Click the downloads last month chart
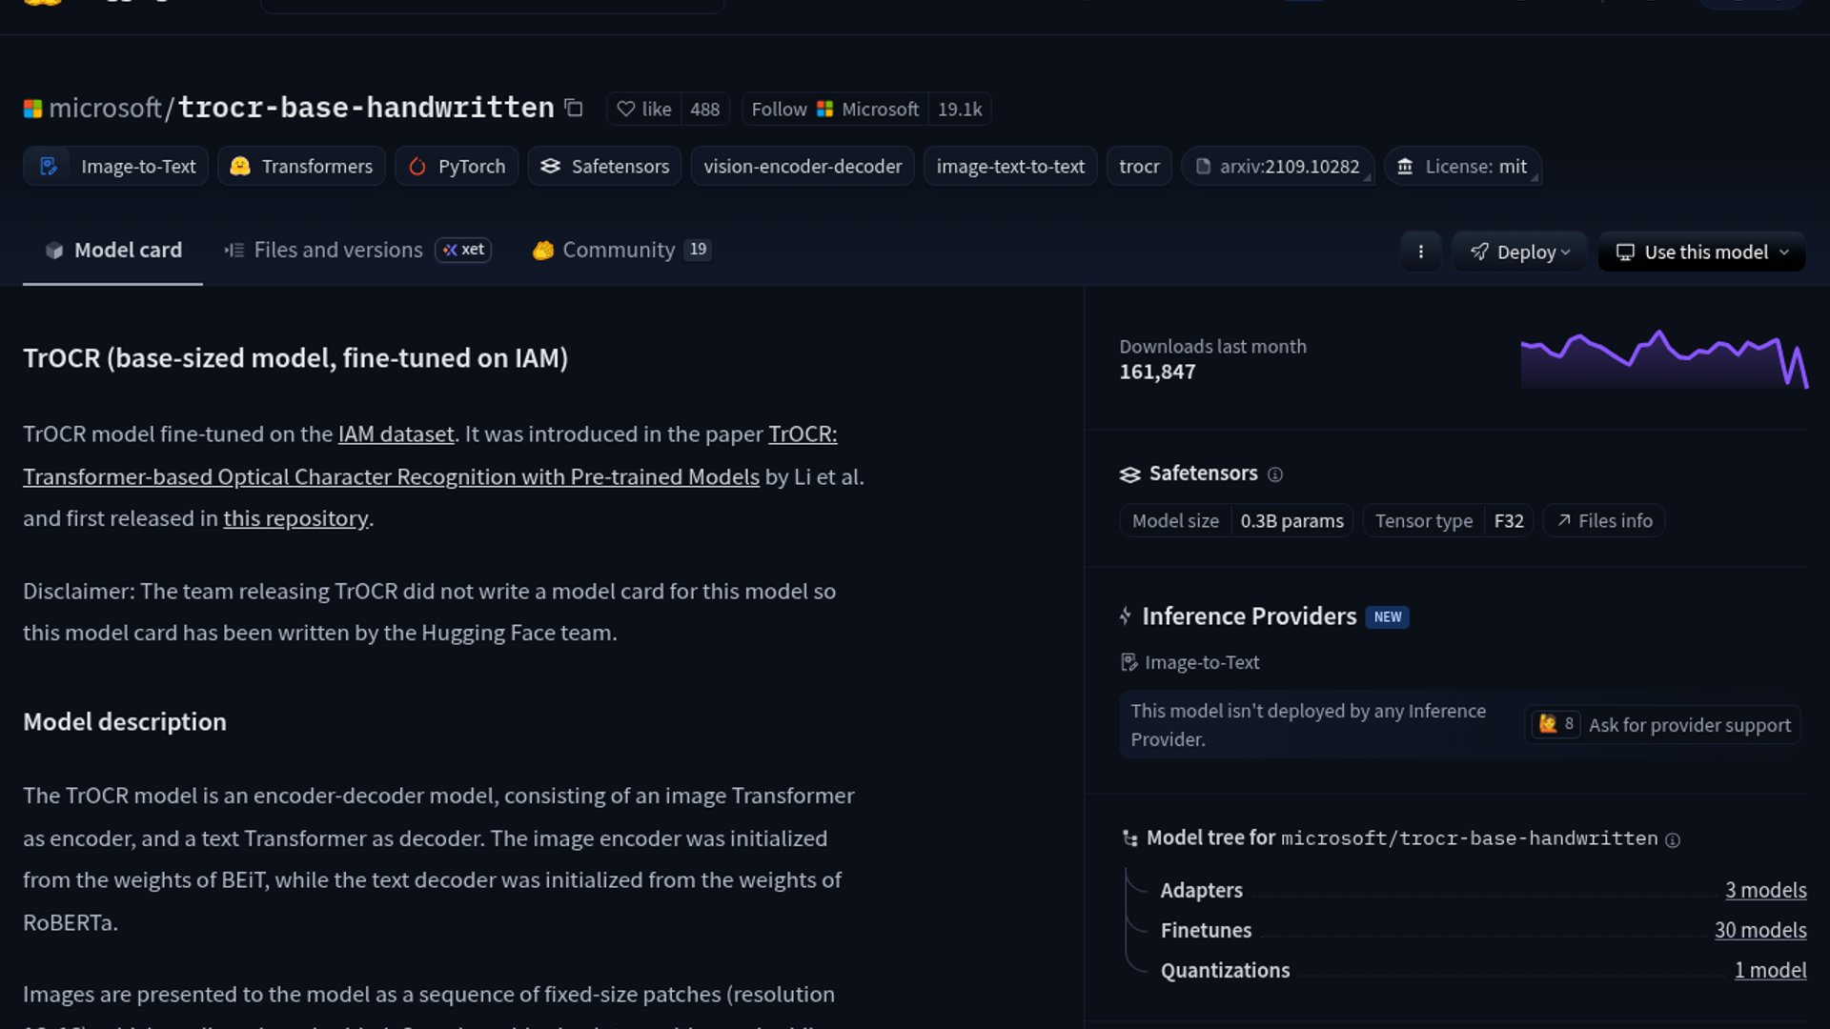 tap(1663, 359)
